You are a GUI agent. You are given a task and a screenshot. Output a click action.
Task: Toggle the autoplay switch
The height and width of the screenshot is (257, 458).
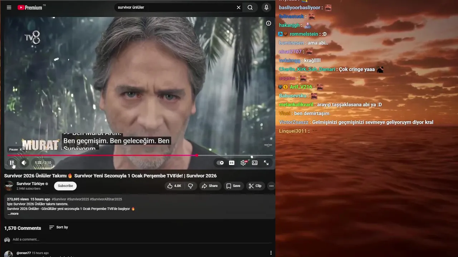coord(220,163)
